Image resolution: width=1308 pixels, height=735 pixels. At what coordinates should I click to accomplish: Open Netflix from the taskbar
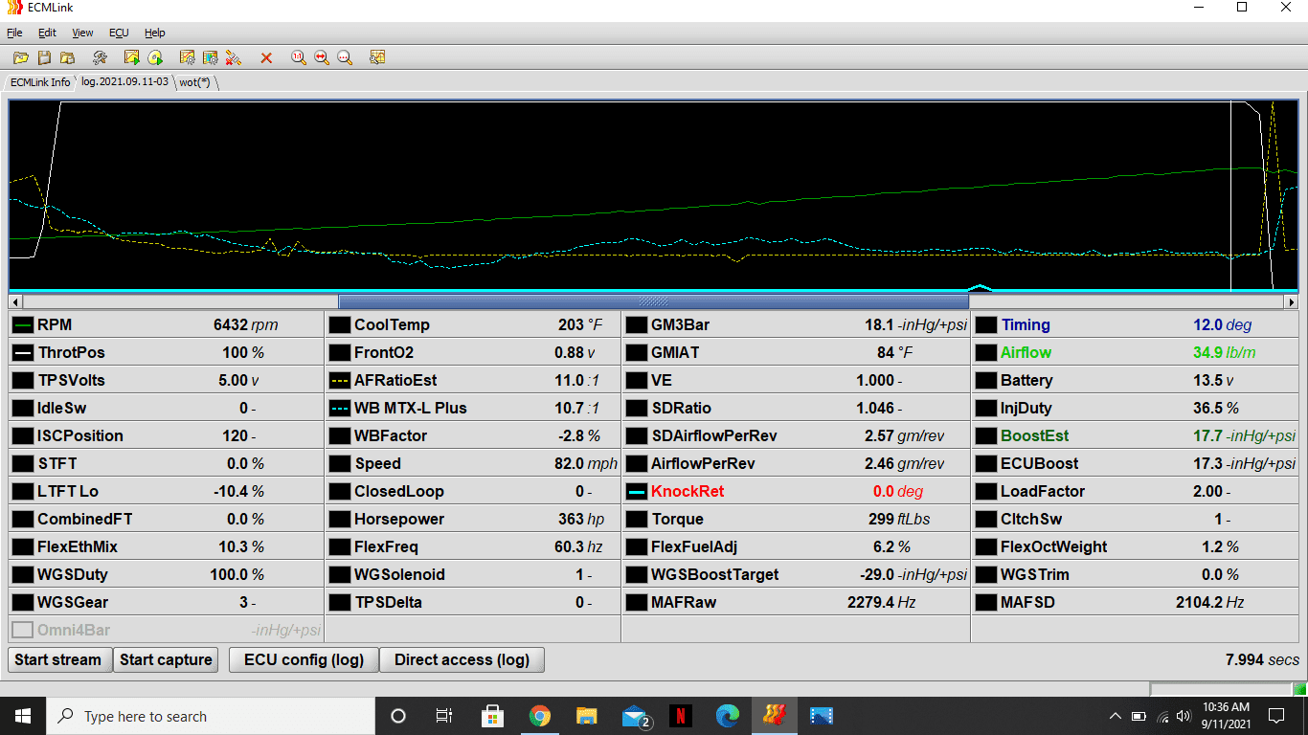[681, 716]
